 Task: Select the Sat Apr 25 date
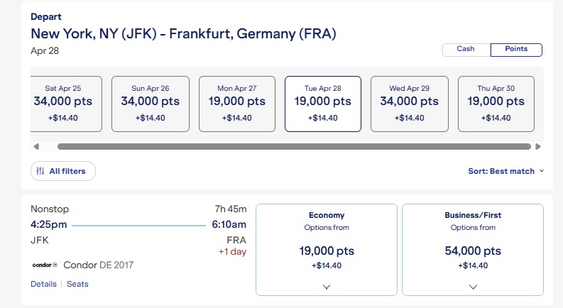pyautogui.click(x=63, y=104)
